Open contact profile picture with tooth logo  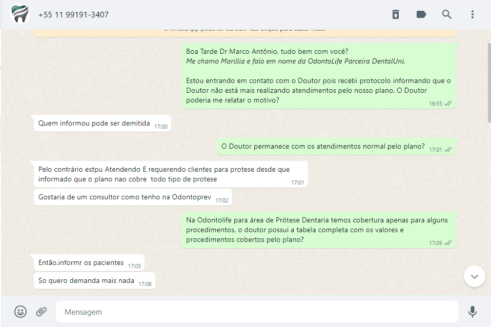click(19, 14)
